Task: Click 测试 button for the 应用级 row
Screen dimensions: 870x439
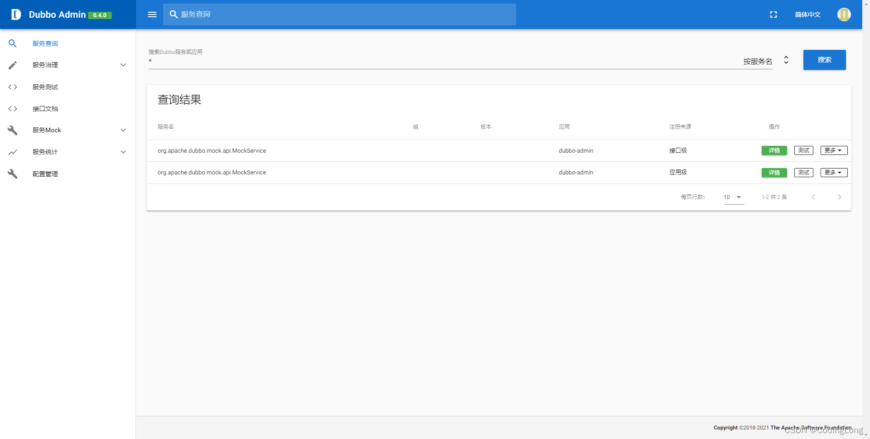Action: click(804, 173)
